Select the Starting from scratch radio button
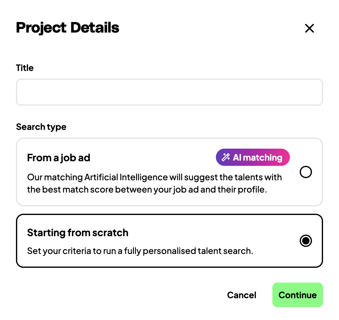339x320 pixels. click(306, 241)
